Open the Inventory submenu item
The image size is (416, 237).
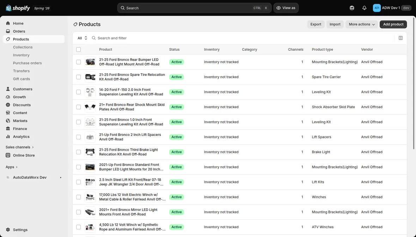[21, 55]
